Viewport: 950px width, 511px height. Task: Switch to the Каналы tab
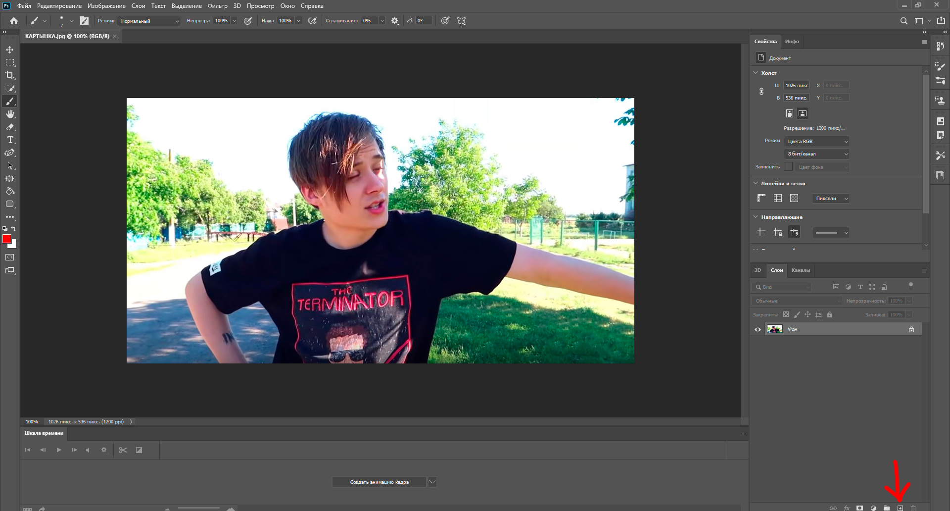[800, 270]
